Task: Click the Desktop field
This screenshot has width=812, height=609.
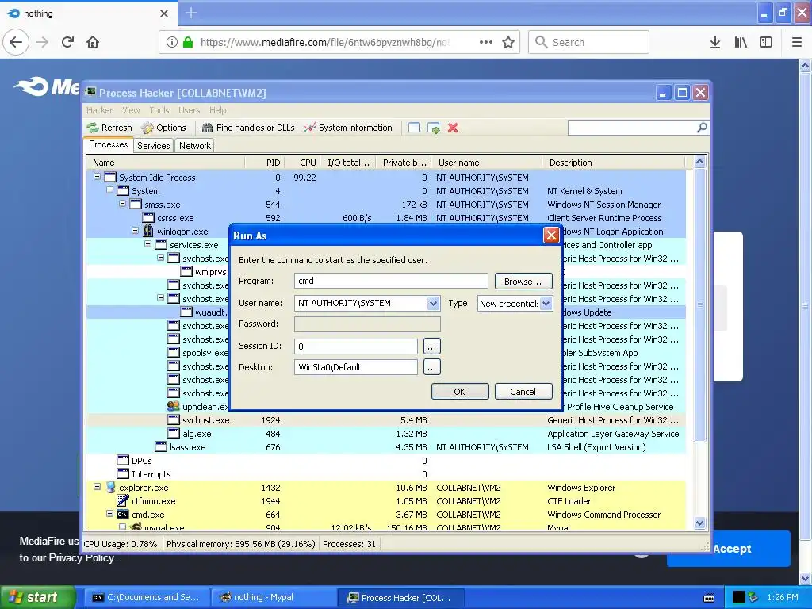Action: [356, 367]
